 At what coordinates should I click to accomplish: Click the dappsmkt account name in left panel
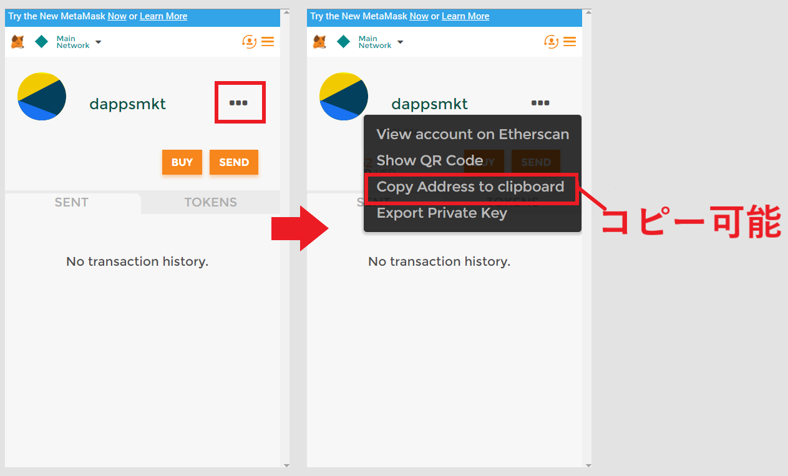[128, 104]
